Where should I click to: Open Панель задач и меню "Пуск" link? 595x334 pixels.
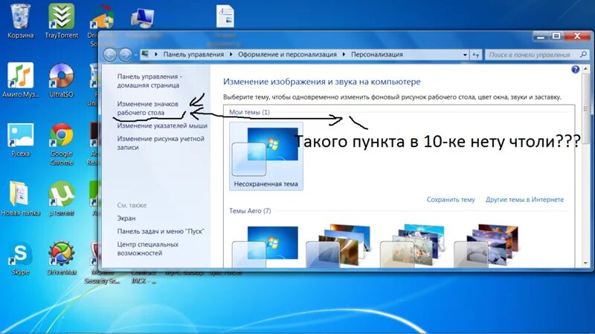[x=161, y=231]
